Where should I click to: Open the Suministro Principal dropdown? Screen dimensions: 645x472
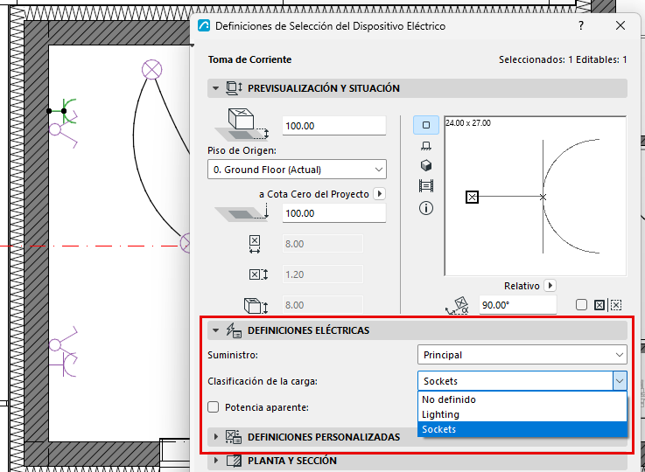pyautogui.click(x=522, y=355)
